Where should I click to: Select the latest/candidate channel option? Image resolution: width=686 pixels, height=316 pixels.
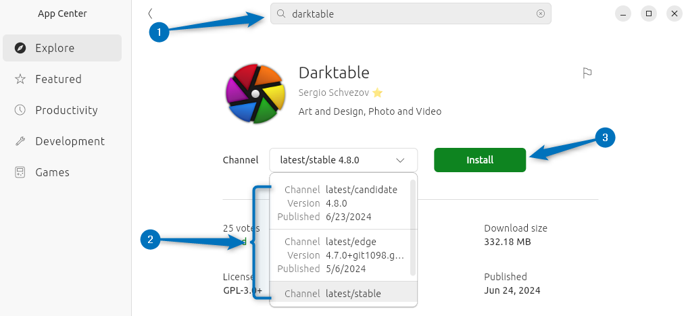(339, 203)
